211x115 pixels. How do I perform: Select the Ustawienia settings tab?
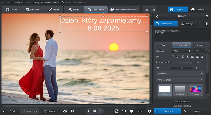pyautogui.click(x=182, y=45)
